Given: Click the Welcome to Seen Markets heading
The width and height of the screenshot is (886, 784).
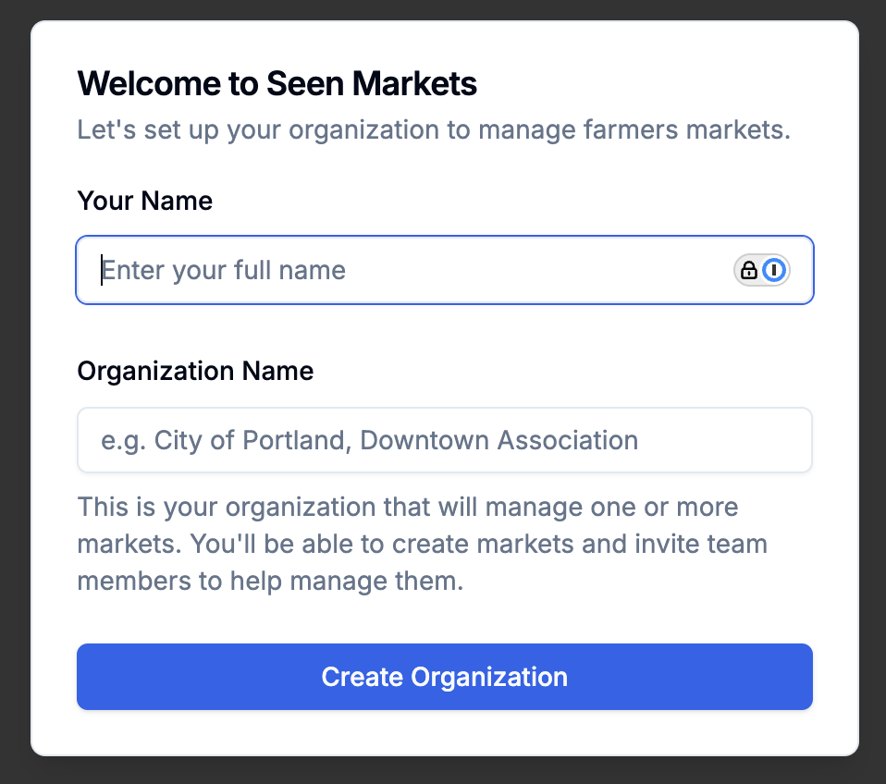Looking at the screenshot, I should [277, 83].
